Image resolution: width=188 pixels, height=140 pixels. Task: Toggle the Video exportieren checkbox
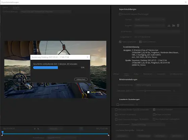120,42
